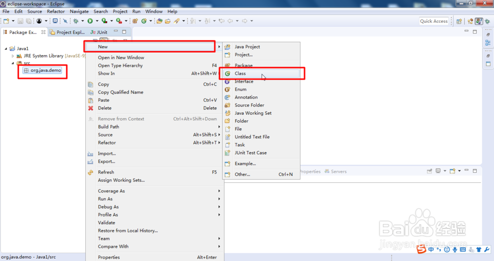Click the New wizard toolbar icon

(6, 21)
